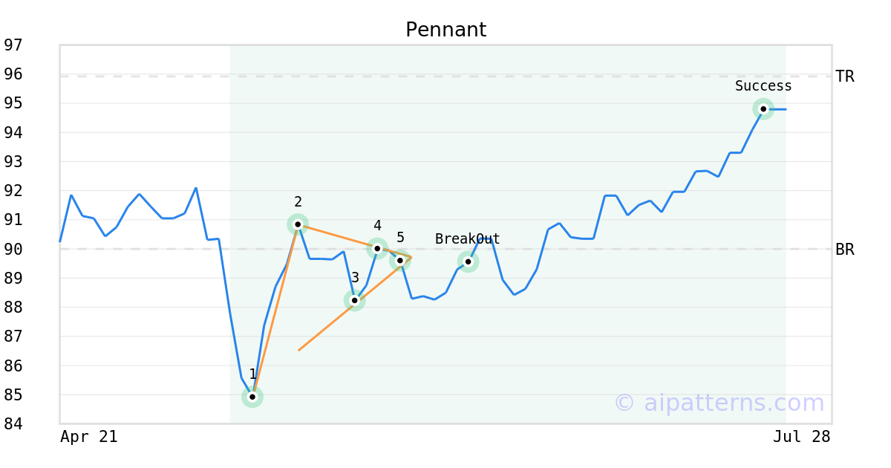Select pattern point marker 4
891x468 pixels.
pos(377,248)
